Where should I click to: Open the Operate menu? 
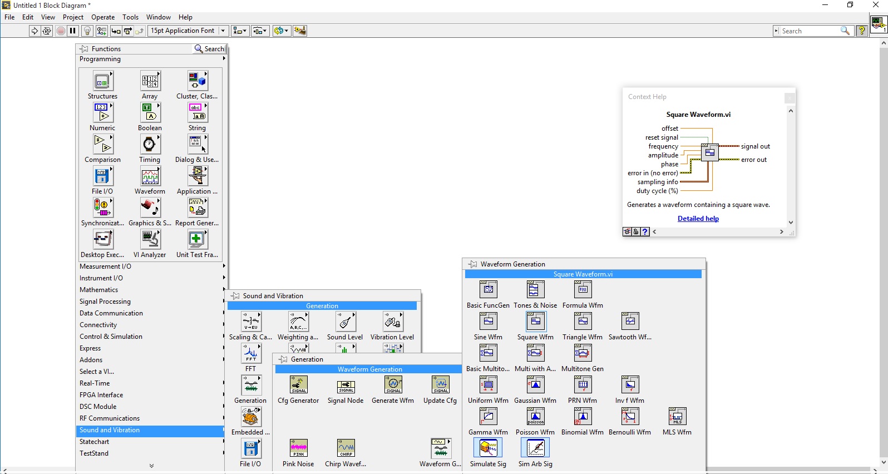coord(103,17)
